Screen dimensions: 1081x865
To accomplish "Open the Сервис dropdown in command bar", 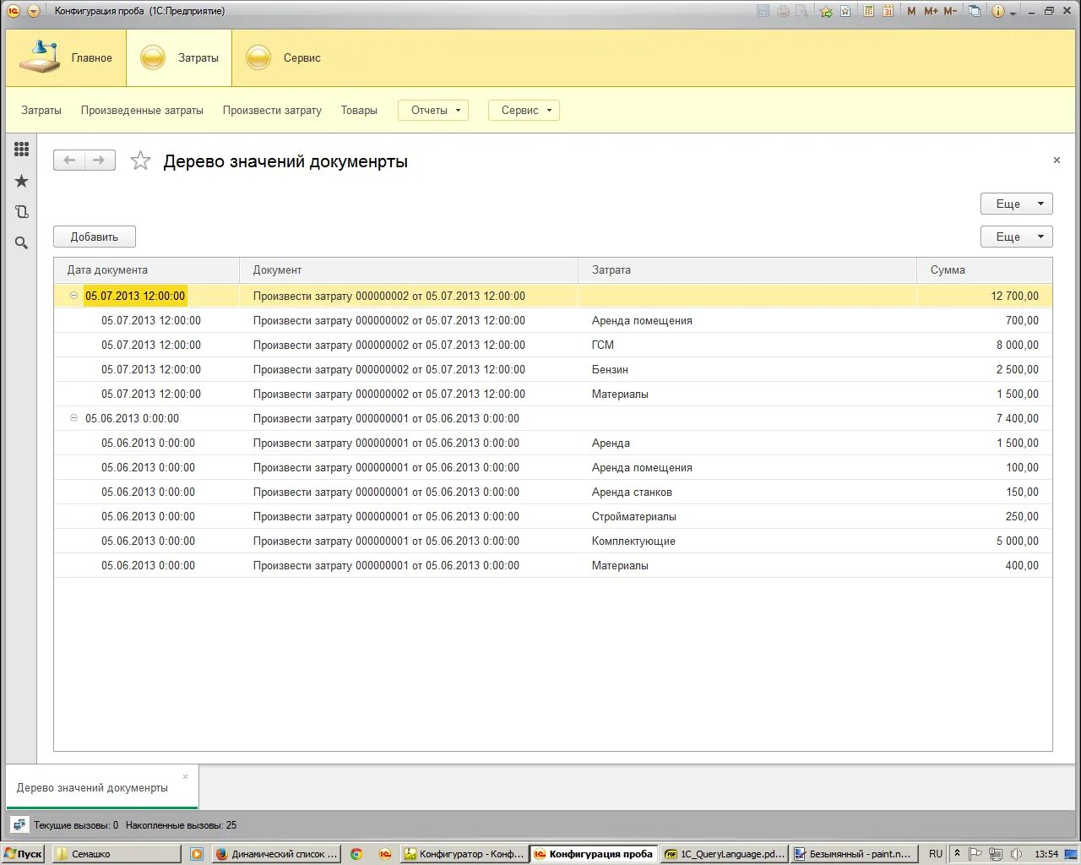I will (524, 110).
